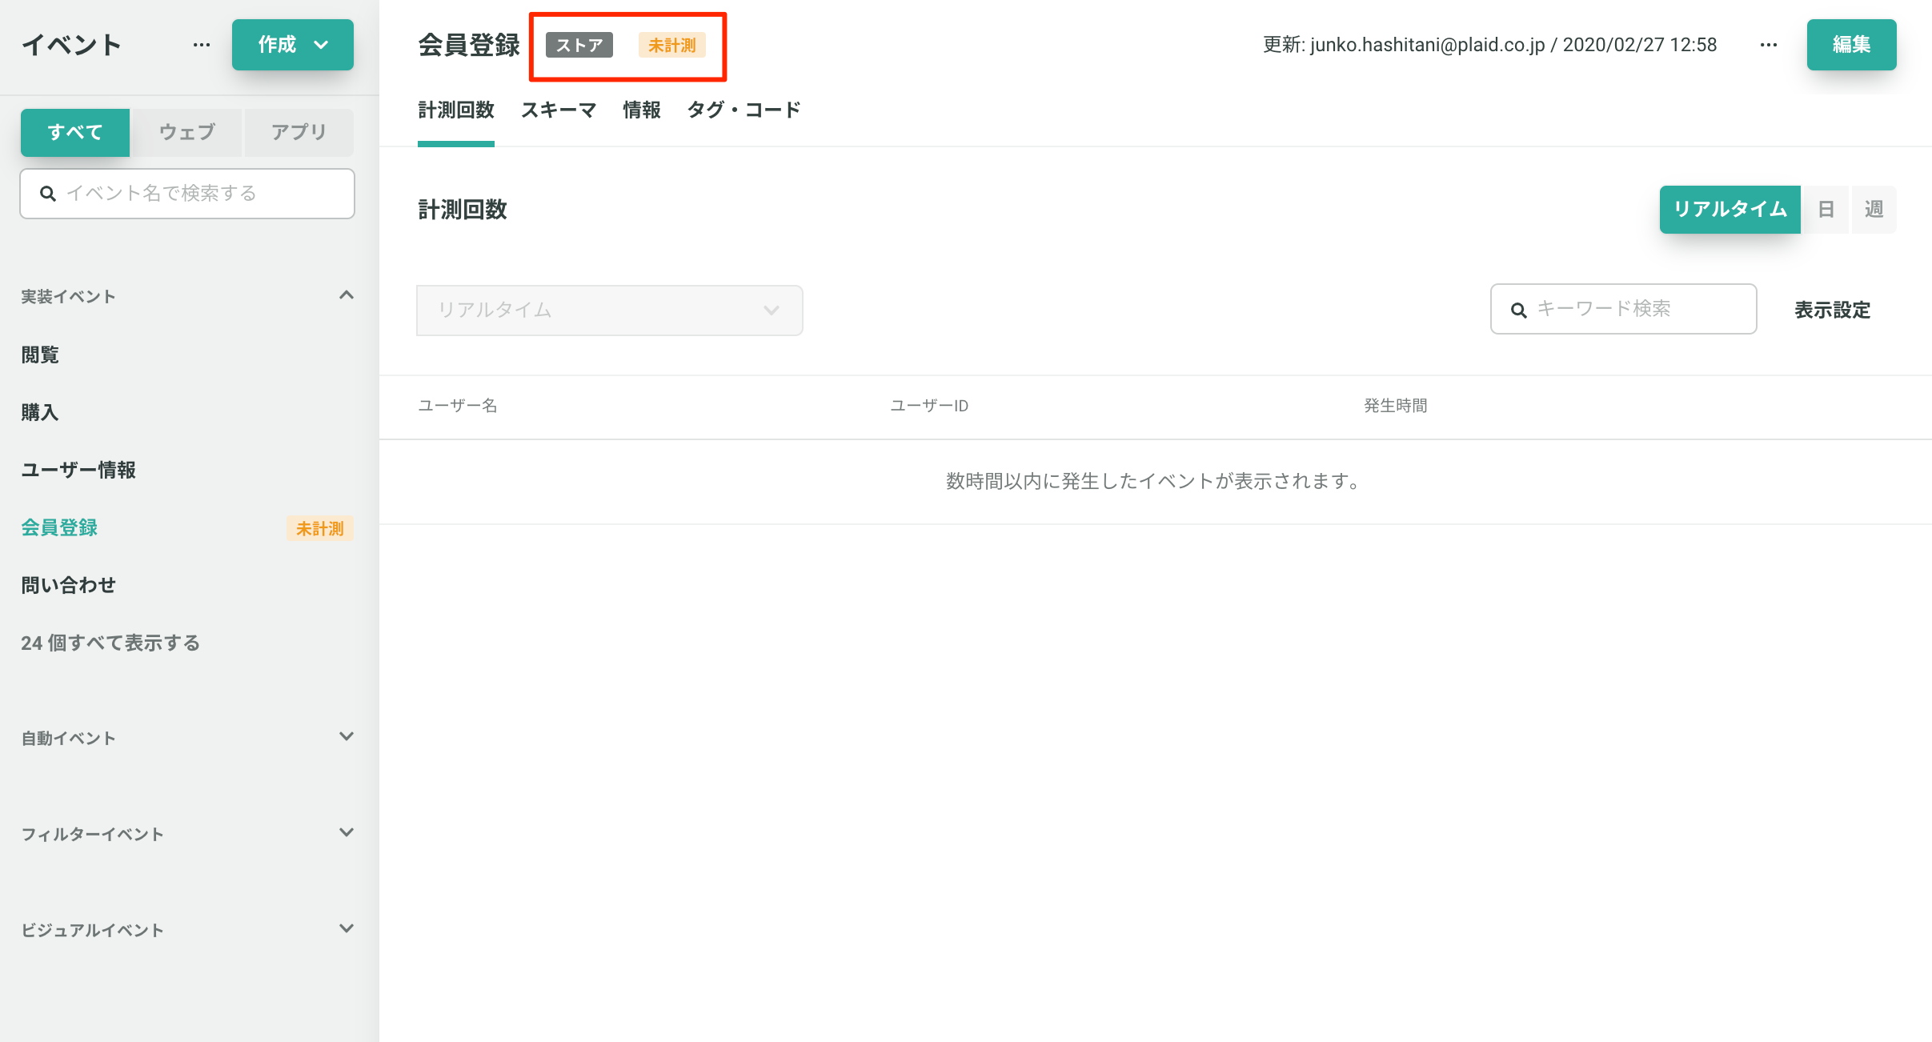
Task: Click the 未計測 badge in header
Action: pyautogui.click(x=672, y=46)
